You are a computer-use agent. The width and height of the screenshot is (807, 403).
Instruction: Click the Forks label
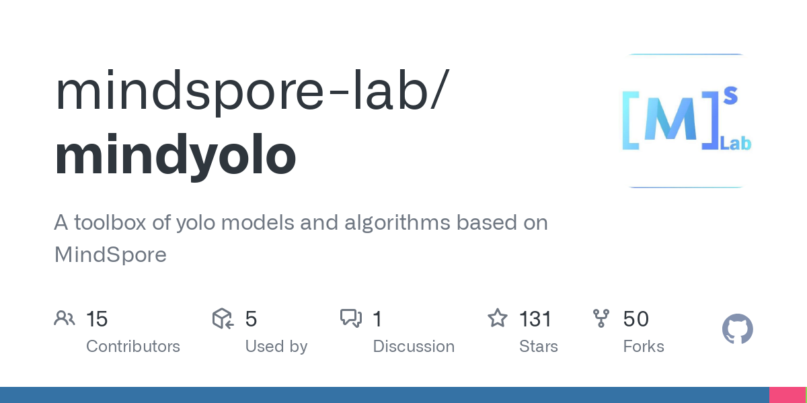[644, 347]
